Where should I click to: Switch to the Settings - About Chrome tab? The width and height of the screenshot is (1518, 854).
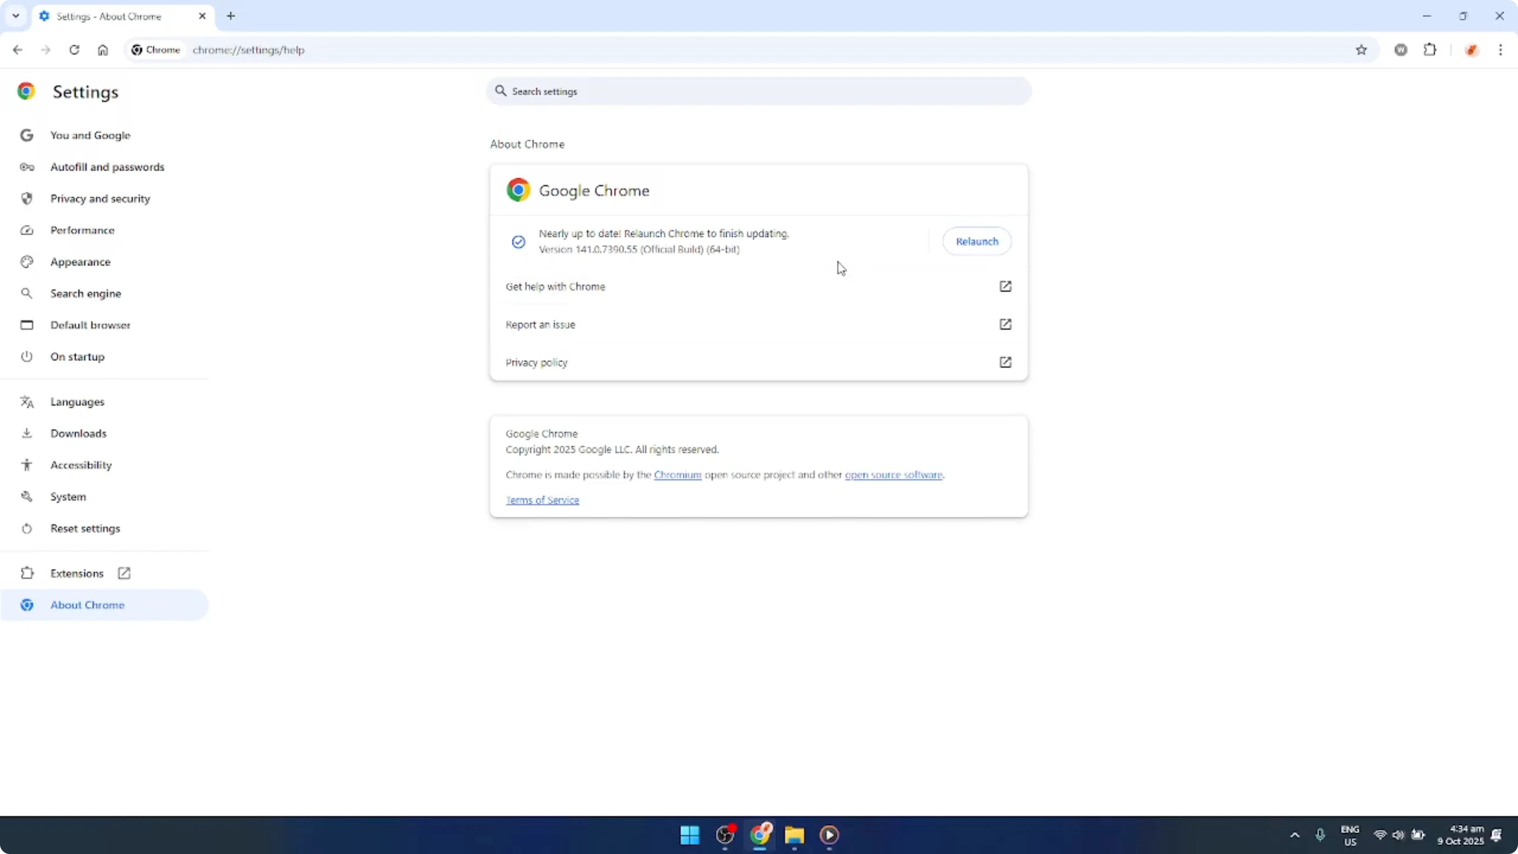110,17
